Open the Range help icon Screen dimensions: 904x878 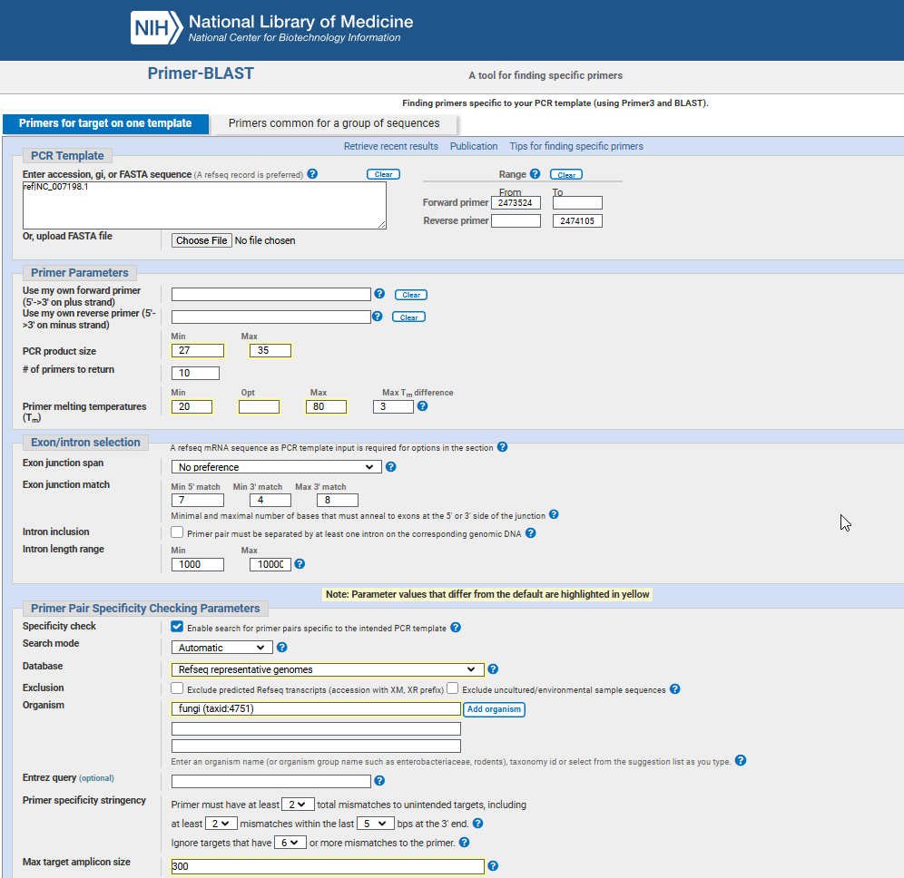535,174
